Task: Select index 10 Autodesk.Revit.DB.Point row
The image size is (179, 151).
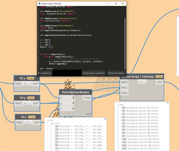Action: [x=140, y=139]
